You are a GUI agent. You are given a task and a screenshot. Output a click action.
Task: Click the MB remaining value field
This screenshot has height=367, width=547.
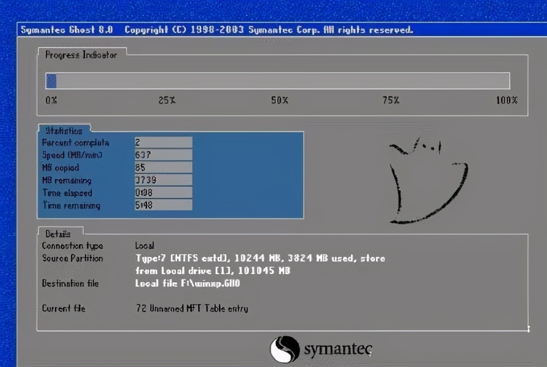pyautogui.click(x=163, y=181)
